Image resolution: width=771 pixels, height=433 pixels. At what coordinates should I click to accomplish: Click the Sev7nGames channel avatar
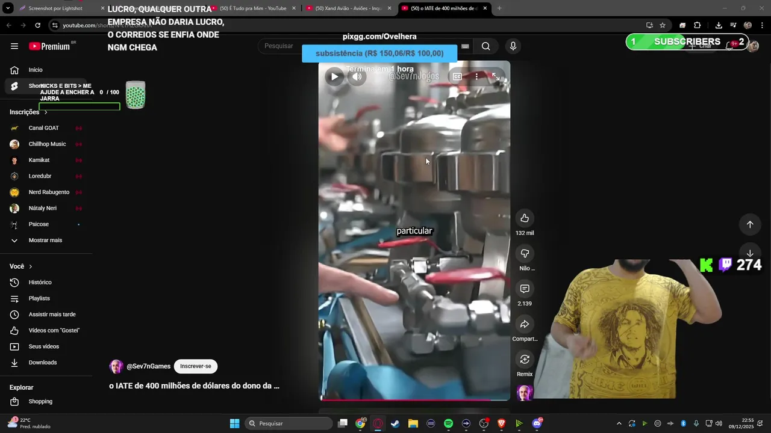[x=116, y=366]
